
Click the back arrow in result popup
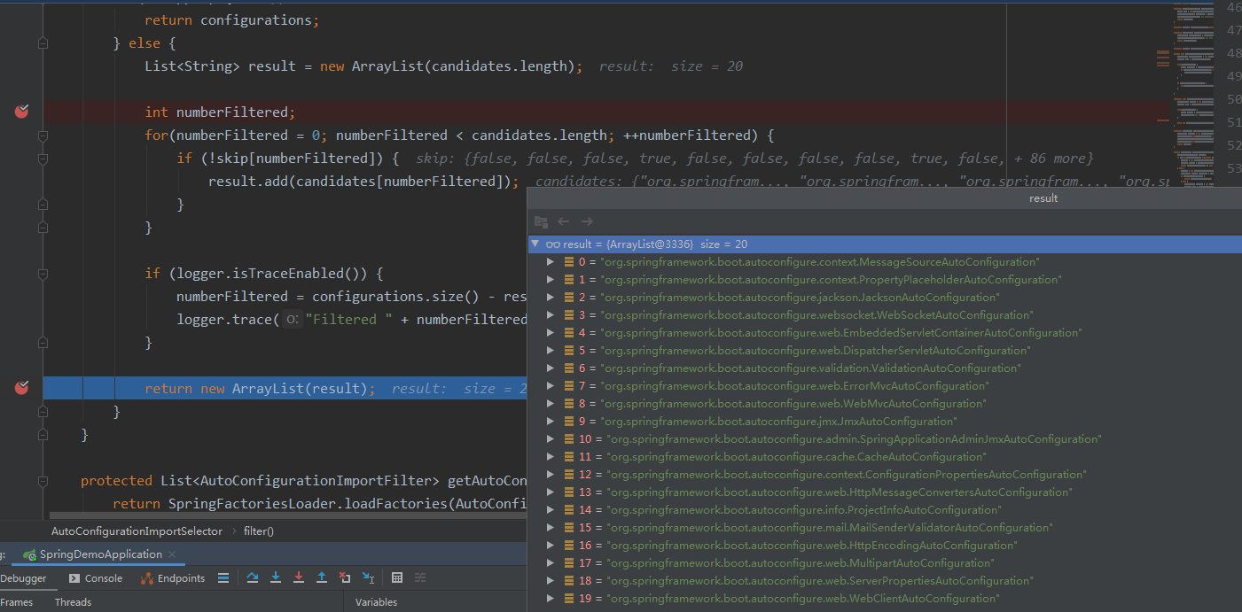(564, 221)
